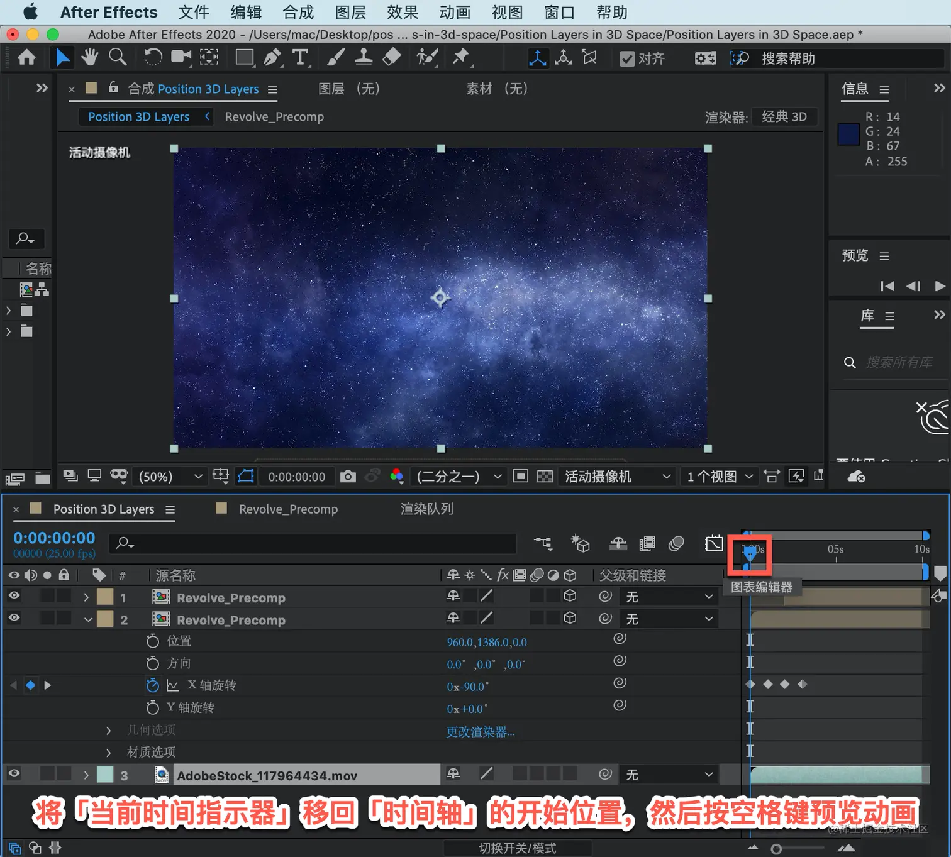951x857 pixels.
Task: Toggle 3D layer cube for layer 1
Action: point(570,595)
